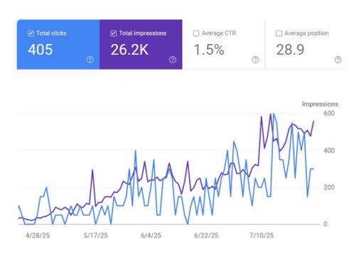Open help icon on Total clicks card
This screenshot has height=273, width=364.
click(x=90, y=60)
